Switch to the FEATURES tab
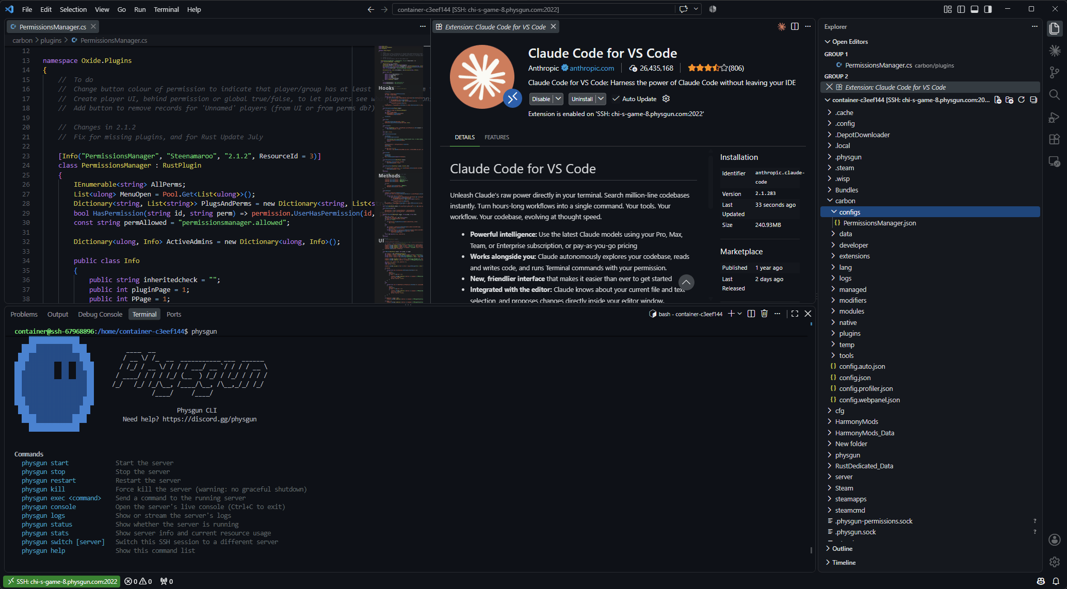Viewport: 1067px width, 589px height. click(x=497, y=137)
